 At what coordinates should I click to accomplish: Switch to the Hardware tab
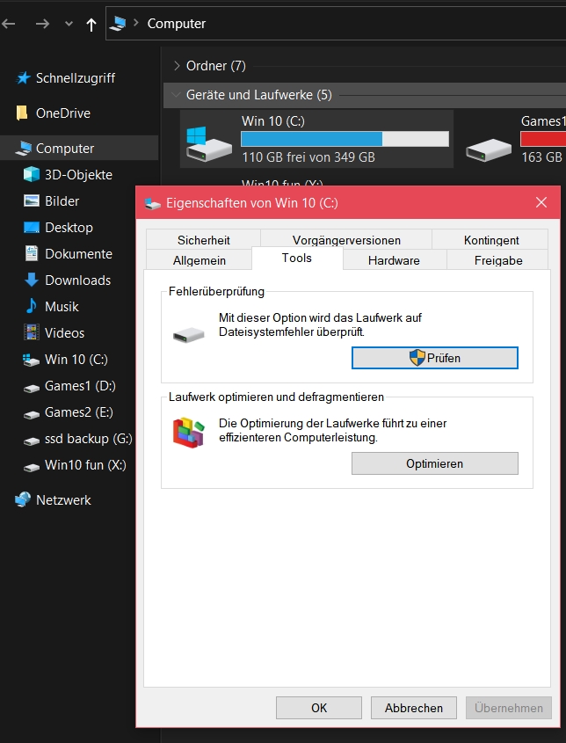(x=394, y=260)
